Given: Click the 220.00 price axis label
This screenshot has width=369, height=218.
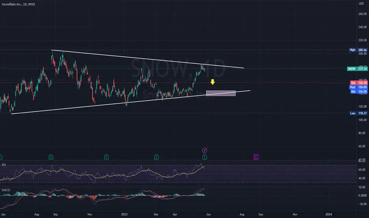Looking at the screenshot, I should (x=362, y=40).
